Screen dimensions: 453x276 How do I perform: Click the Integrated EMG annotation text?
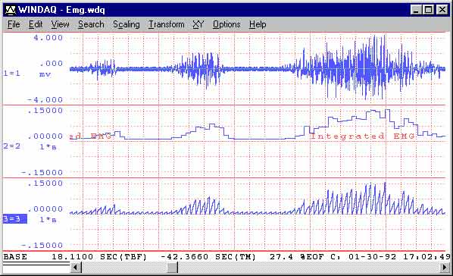pos(363,136)
